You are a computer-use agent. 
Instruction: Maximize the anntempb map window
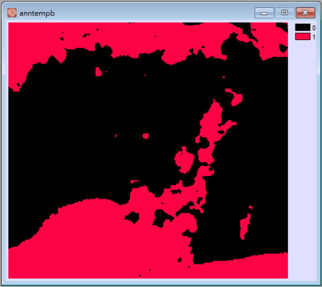click(x=285, y=13)
